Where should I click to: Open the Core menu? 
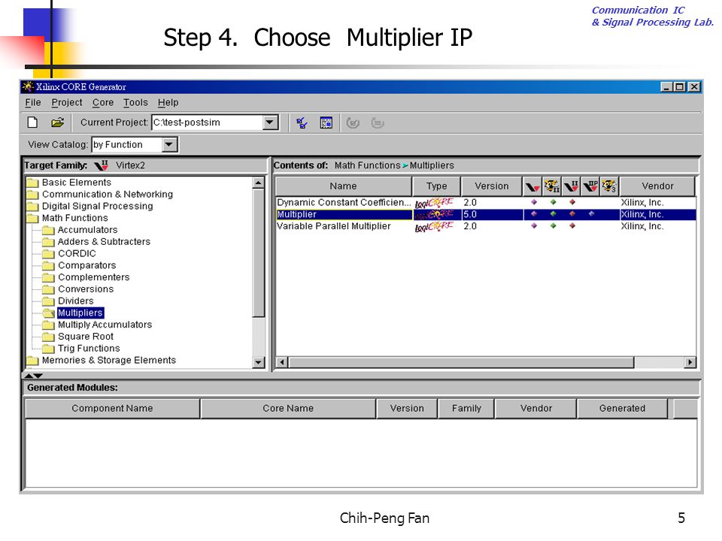click(x=103, y=103)
